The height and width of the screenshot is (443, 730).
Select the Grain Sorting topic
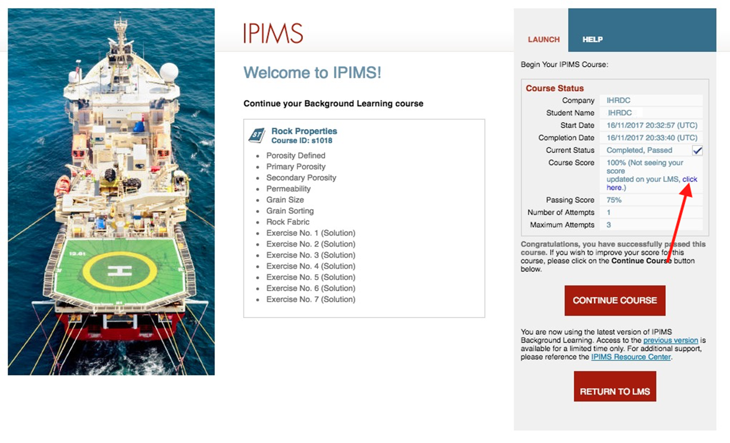(290, 211)
